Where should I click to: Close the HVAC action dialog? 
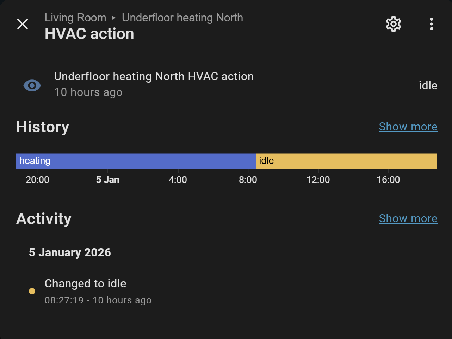click(x=23, y=24)
